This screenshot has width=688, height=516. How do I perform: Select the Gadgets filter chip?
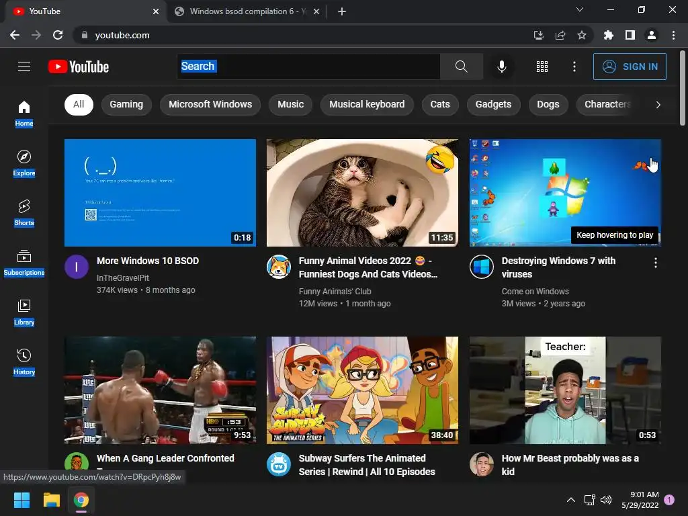[x=494, y=104]
